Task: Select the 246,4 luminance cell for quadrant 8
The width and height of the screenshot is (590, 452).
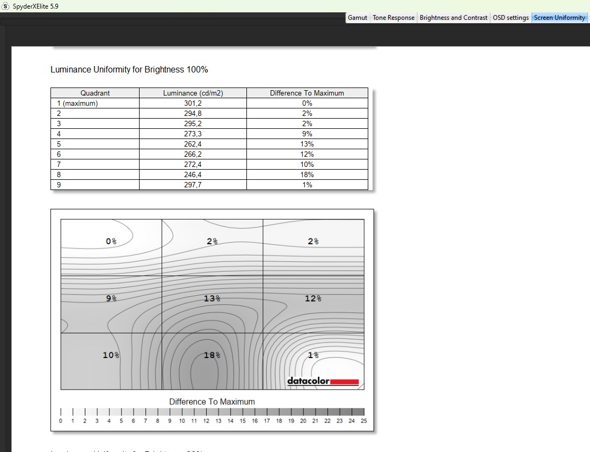Action: (x=193, y=174)
